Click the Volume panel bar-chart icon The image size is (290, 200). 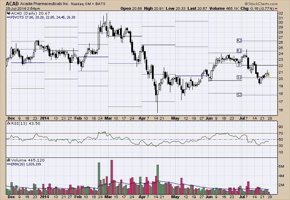(x=8, y=160)
